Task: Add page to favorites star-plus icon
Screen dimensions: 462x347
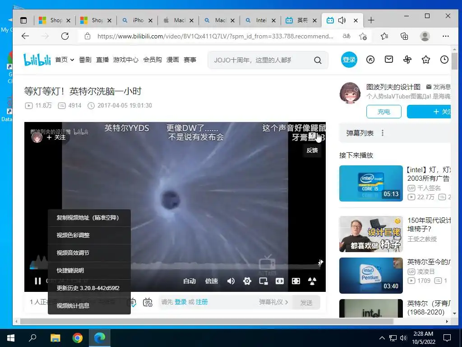Action: [363, 36]
